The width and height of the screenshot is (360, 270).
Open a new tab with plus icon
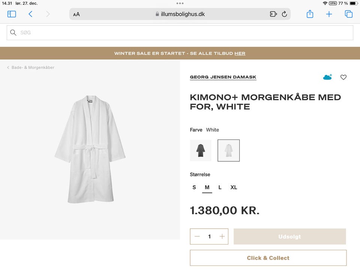329,14
